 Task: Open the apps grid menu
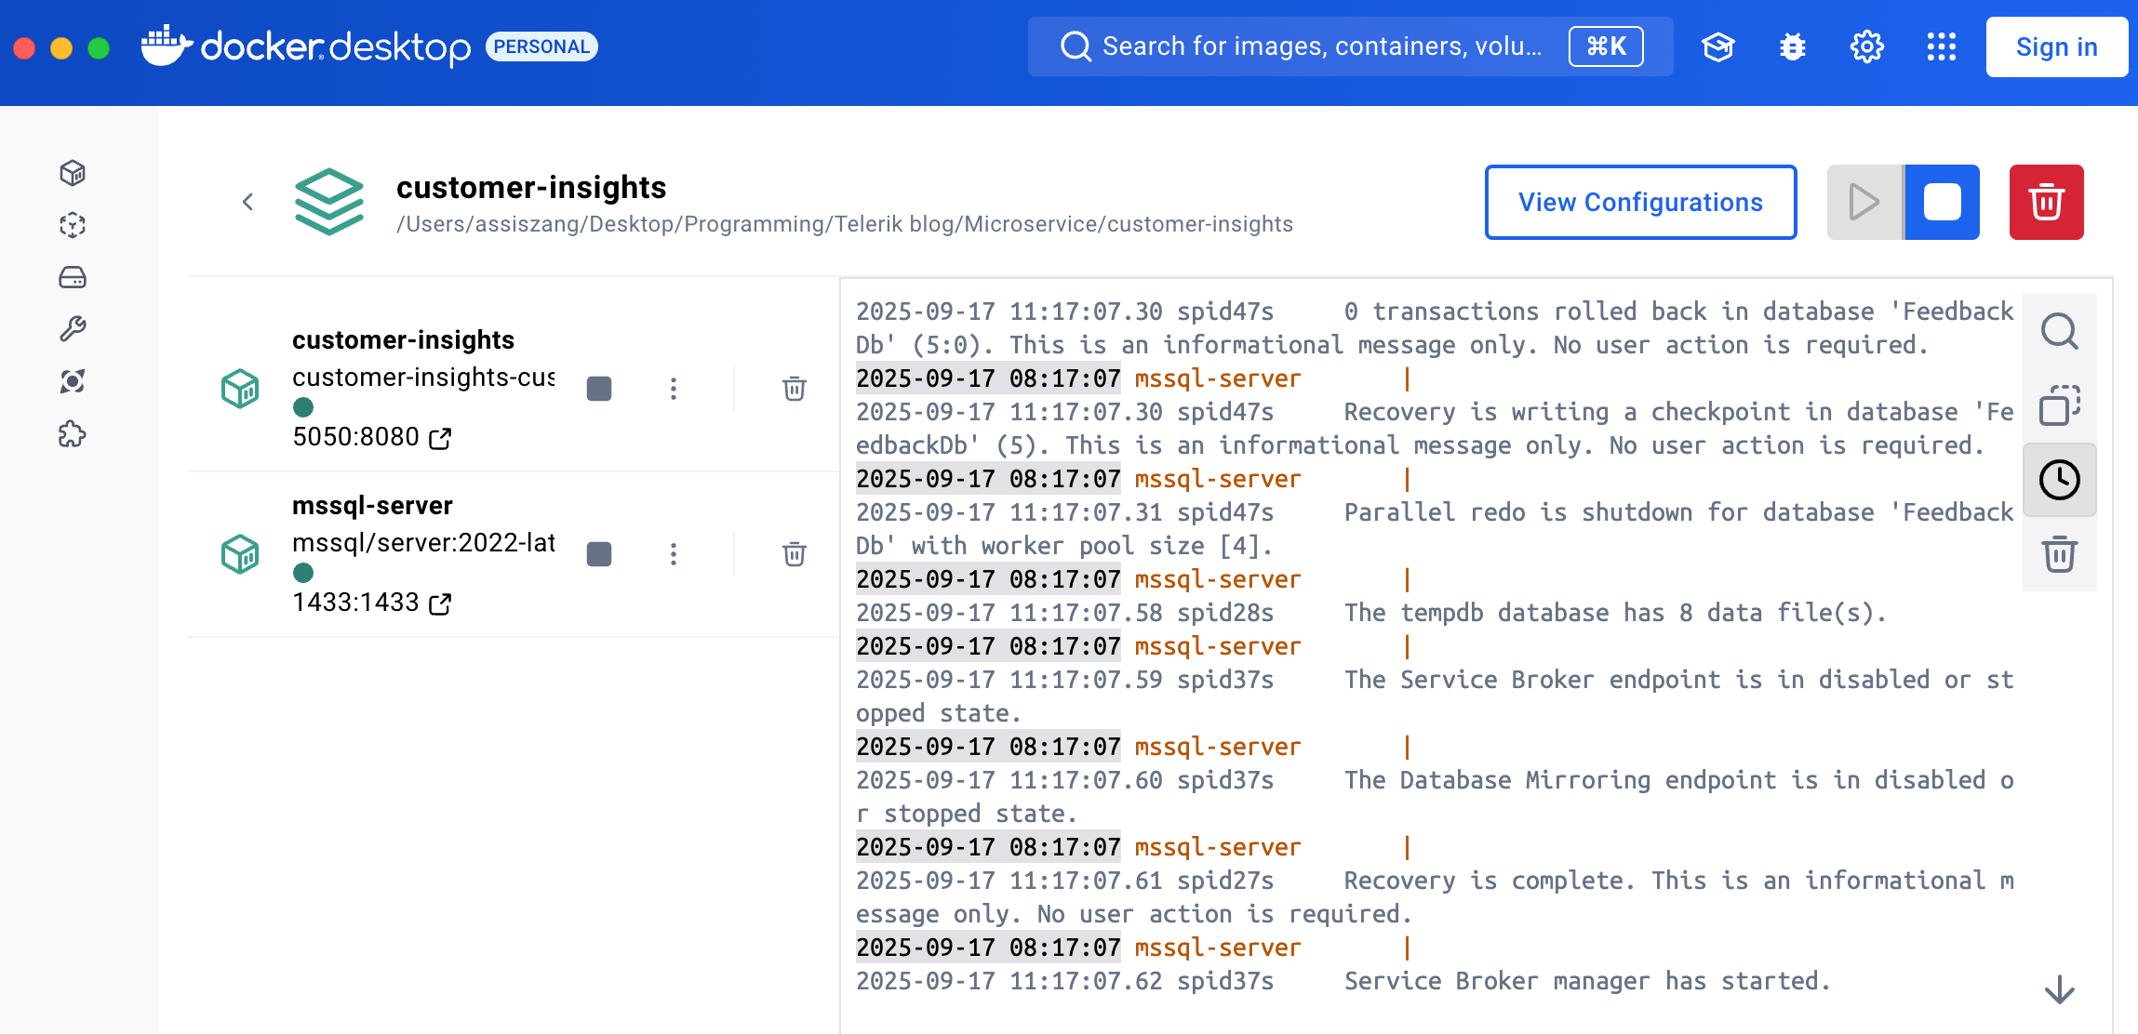(1941, 46)
